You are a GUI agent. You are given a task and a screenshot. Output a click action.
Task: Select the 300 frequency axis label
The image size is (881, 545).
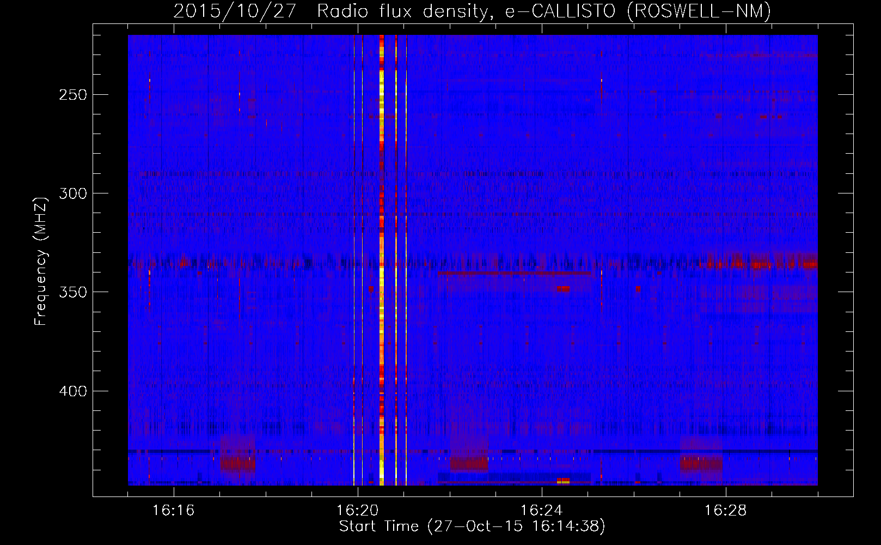point(73,193)
